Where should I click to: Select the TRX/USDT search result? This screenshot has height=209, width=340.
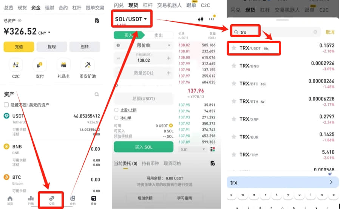pos(283,48)
